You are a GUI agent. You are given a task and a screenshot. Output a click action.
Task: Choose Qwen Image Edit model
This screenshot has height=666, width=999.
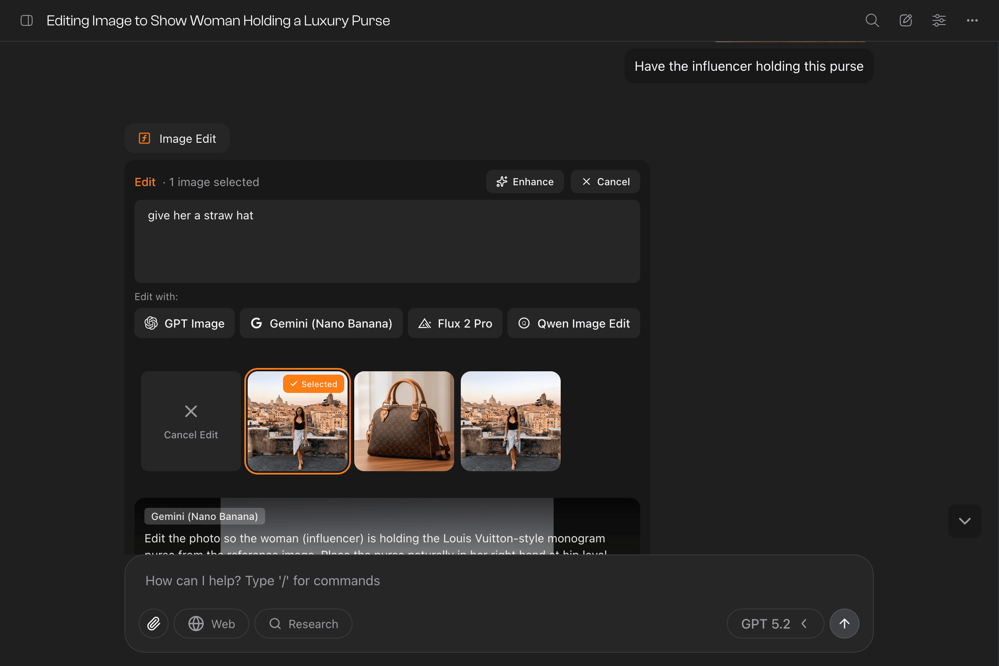[x=574, y=323]
